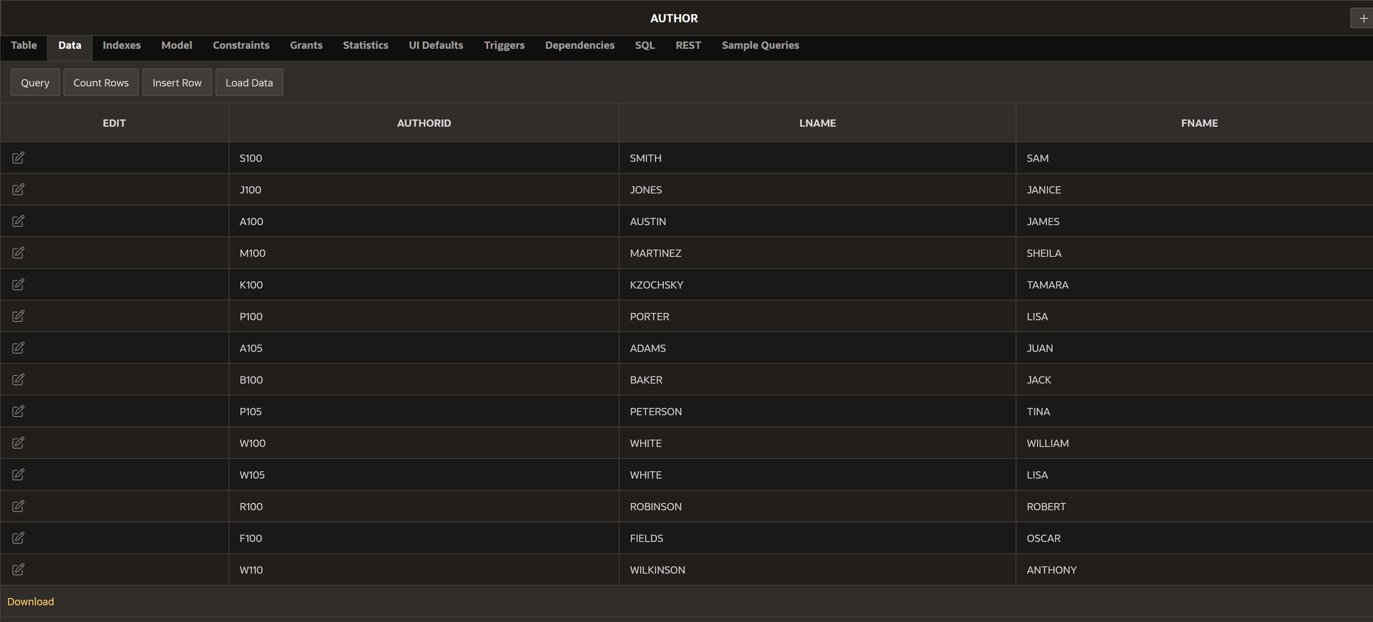Edit the ROBINSON row record
1373x622 pixels.
(x=18, y=506)
